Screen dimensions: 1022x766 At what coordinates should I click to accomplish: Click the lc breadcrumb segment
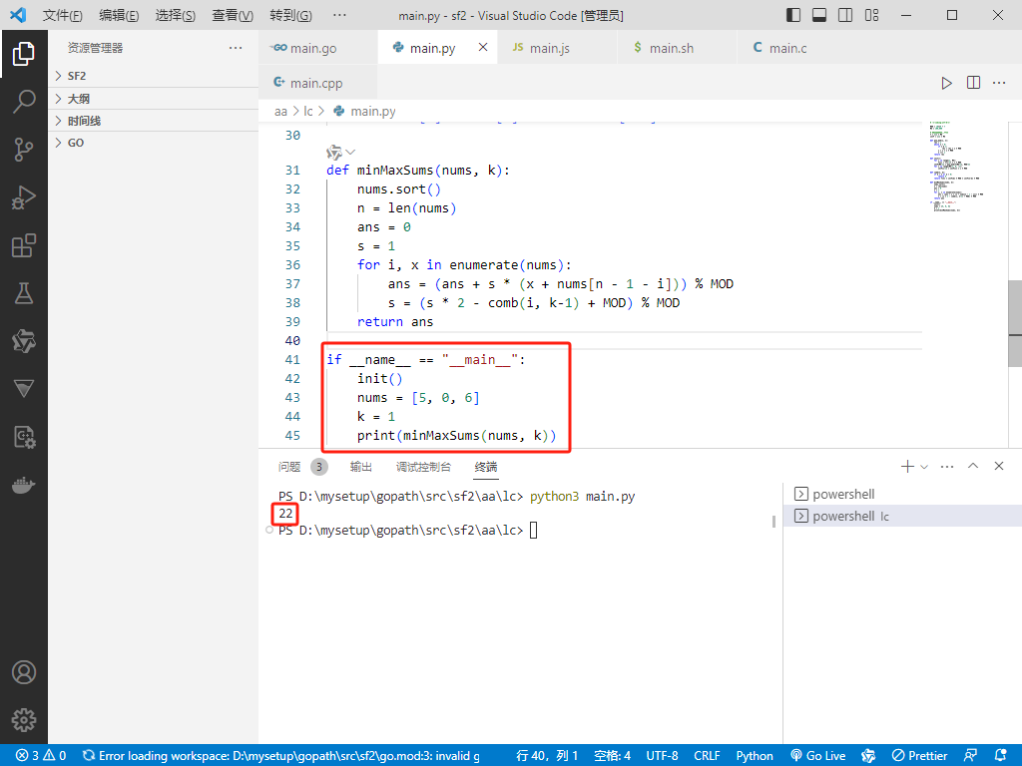[307, 112]
